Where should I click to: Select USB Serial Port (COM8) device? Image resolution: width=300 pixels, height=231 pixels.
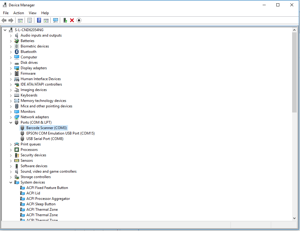45,139
